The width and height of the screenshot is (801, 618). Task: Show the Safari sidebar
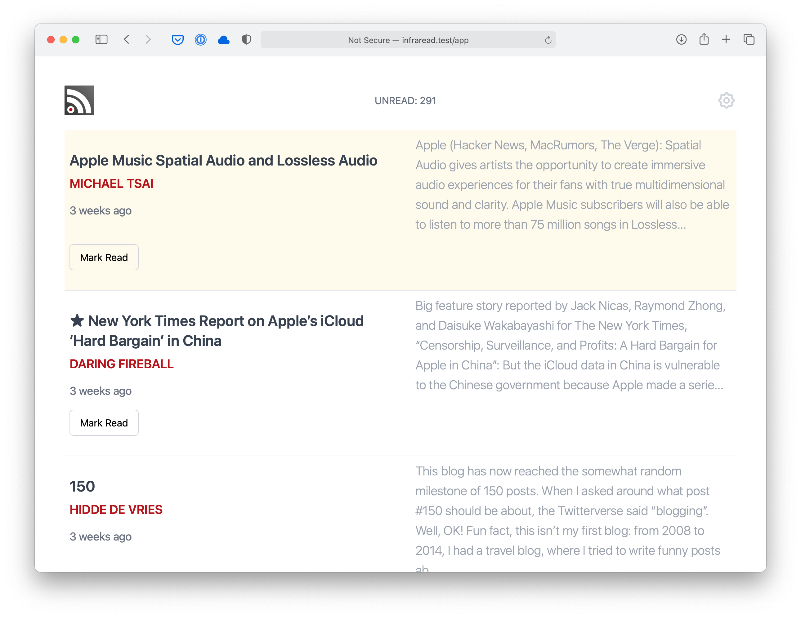[x=101, y=40]
